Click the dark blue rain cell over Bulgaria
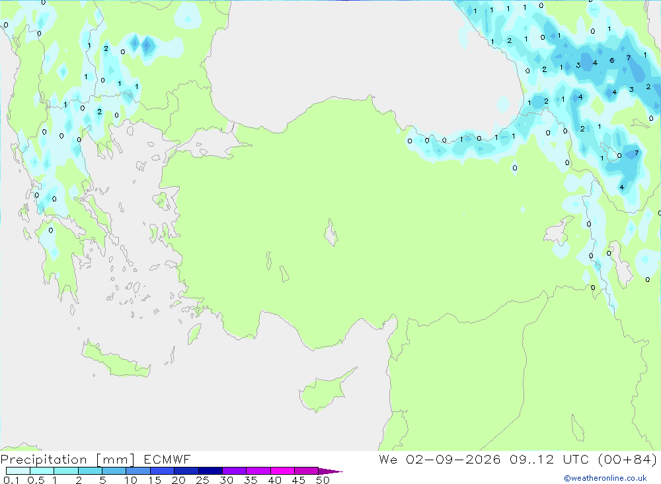The width and height of the screenshot is (661, 484). [x=147, y=45]
